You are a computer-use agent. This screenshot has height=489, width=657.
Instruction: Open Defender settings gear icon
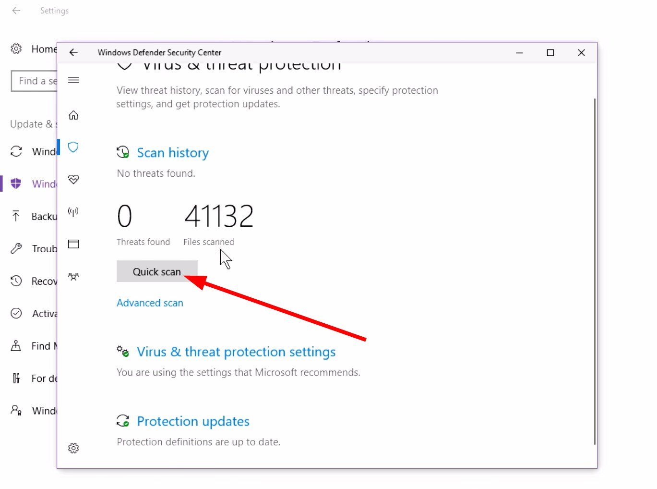click(x=73, y=448)
